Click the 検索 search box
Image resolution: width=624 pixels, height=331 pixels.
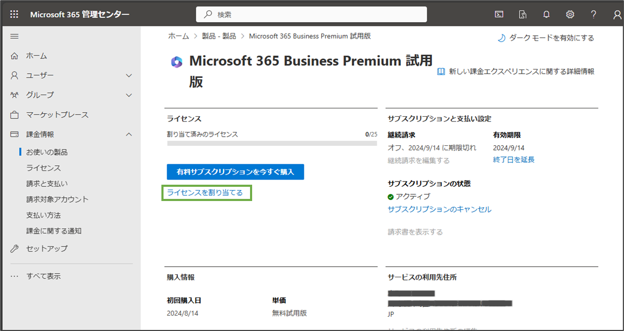(311, 15)
